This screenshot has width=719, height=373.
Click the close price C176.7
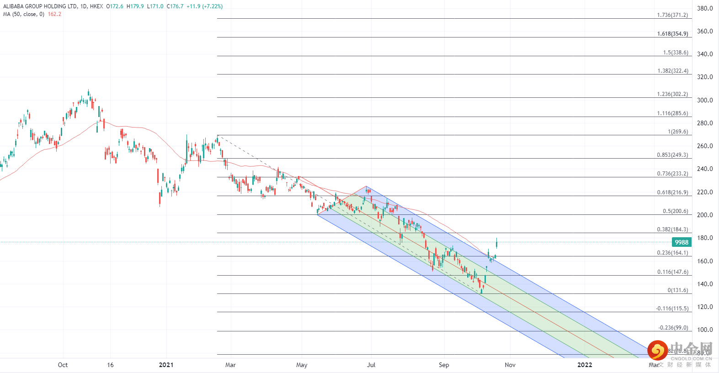click(175, 6)
